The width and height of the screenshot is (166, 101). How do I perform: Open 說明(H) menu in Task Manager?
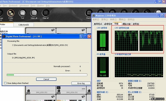131,20
